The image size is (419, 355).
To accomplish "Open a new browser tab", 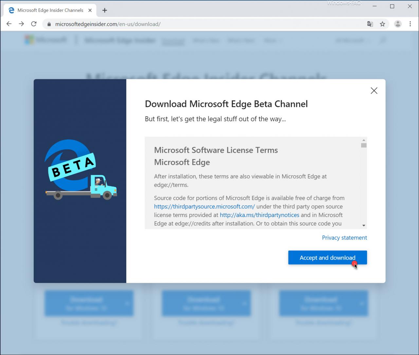I will 104,10.
